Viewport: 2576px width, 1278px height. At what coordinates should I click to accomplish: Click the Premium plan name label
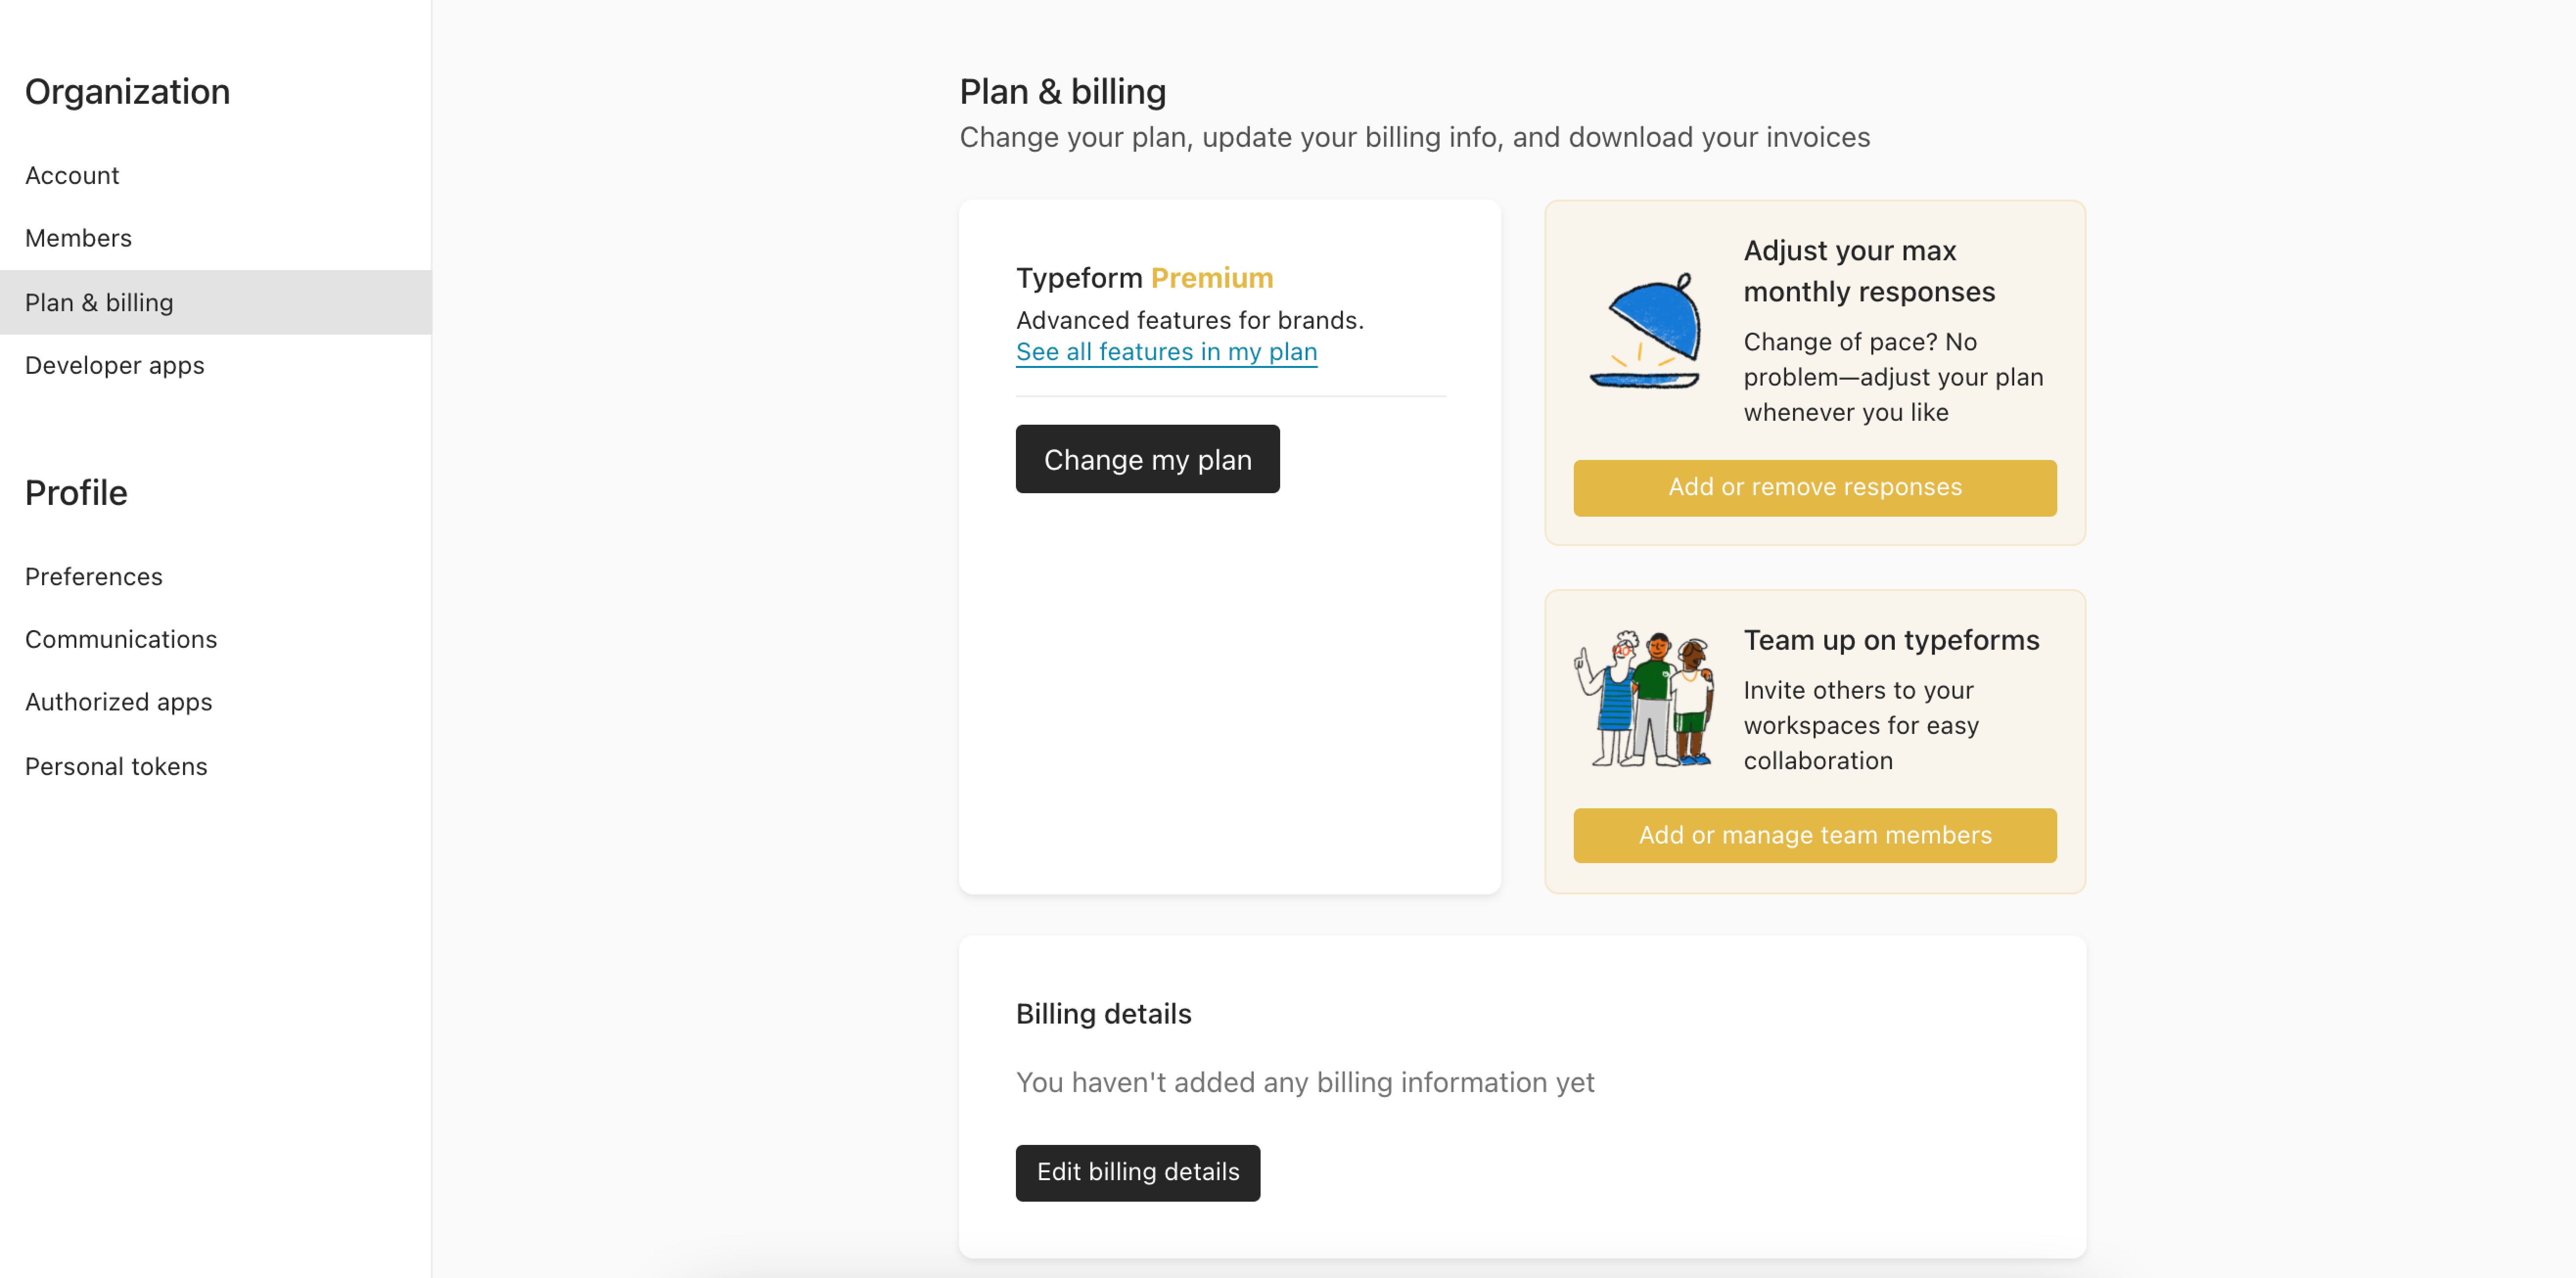[x=1211, y=278]
